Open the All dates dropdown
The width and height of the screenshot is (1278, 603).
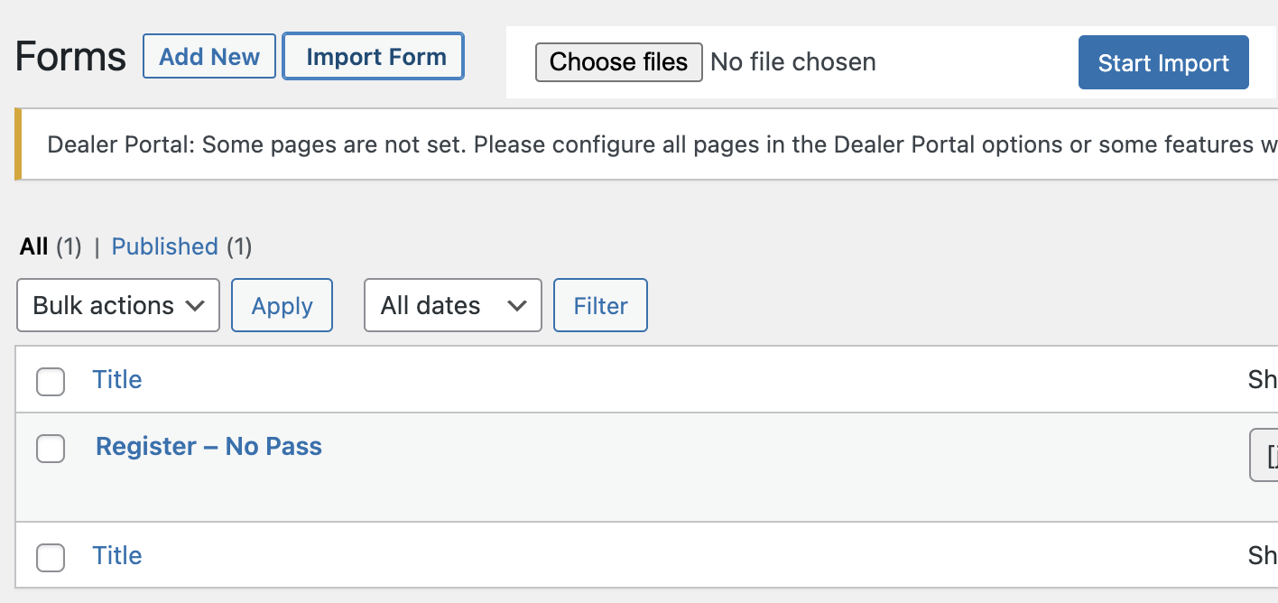(452, 305)
